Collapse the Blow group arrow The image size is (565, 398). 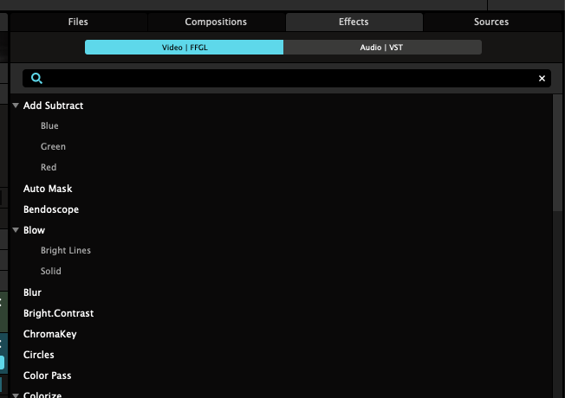[16, 230]
